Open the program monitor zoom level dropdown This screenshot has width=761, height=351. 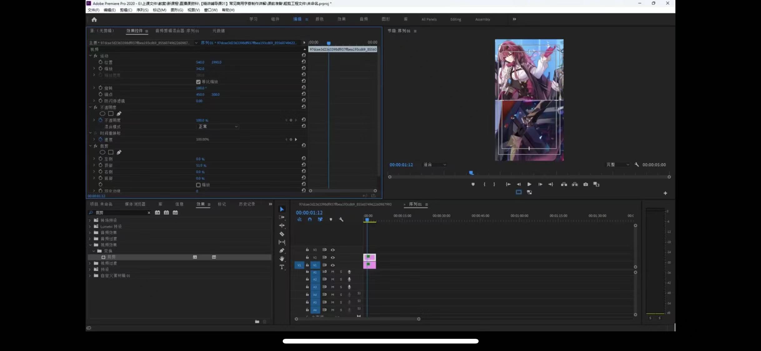(434, 165)
